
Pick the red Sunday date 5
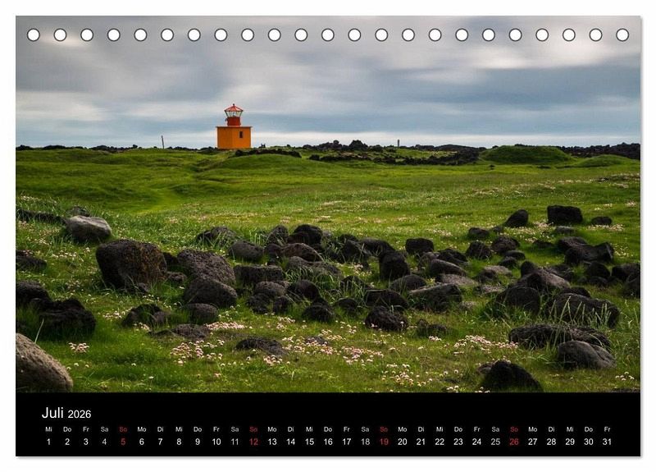coord(123,442)
